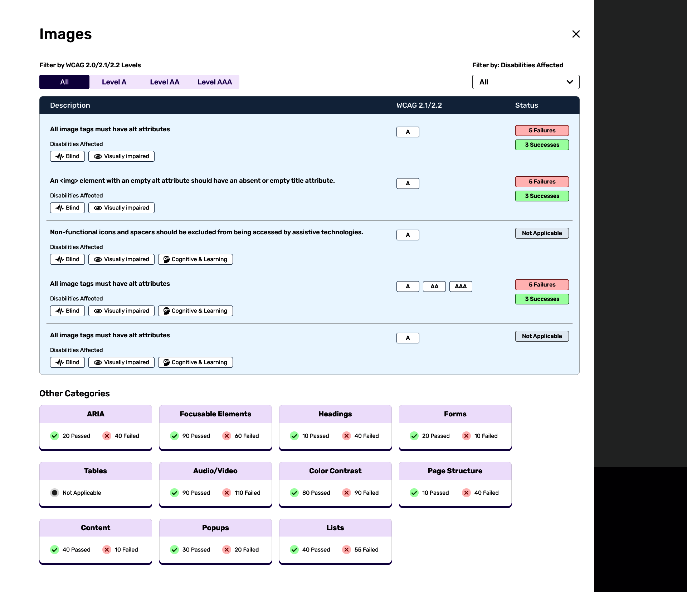Select the Level A filter tab
This screenshot has height=592, width=687.
[x=114, y=82]
